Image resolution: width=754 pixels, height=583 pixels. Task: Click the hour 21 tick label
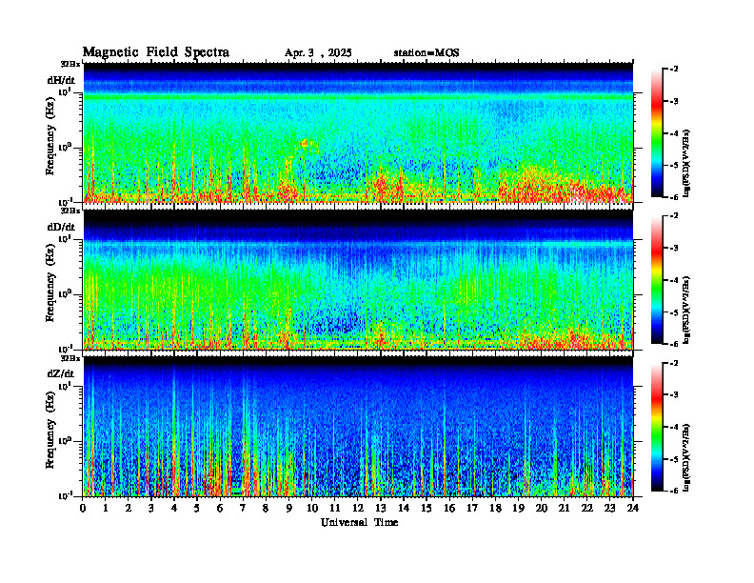tap(564, 509)
